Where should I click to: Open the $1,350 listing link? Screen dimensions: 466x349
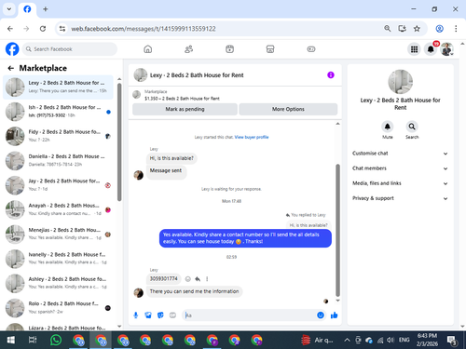[x=182, y=99]
